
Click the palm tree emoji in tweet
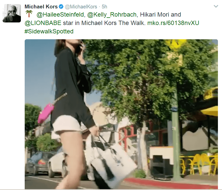(x=29, y=14)
